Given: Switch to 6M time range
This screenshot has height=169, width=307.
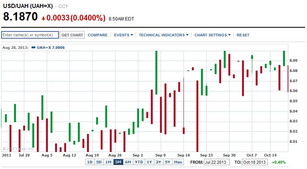Looking at the screenshot, I should click(128, 162).
